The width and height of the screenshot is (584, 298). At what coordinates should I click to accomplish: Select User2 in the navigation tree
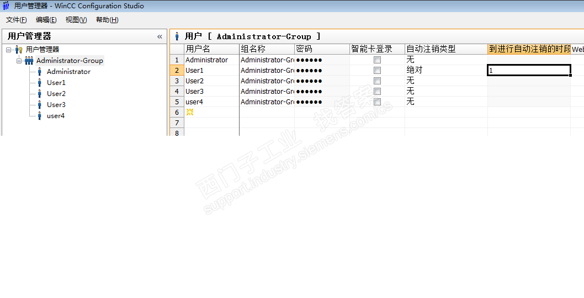56,94
